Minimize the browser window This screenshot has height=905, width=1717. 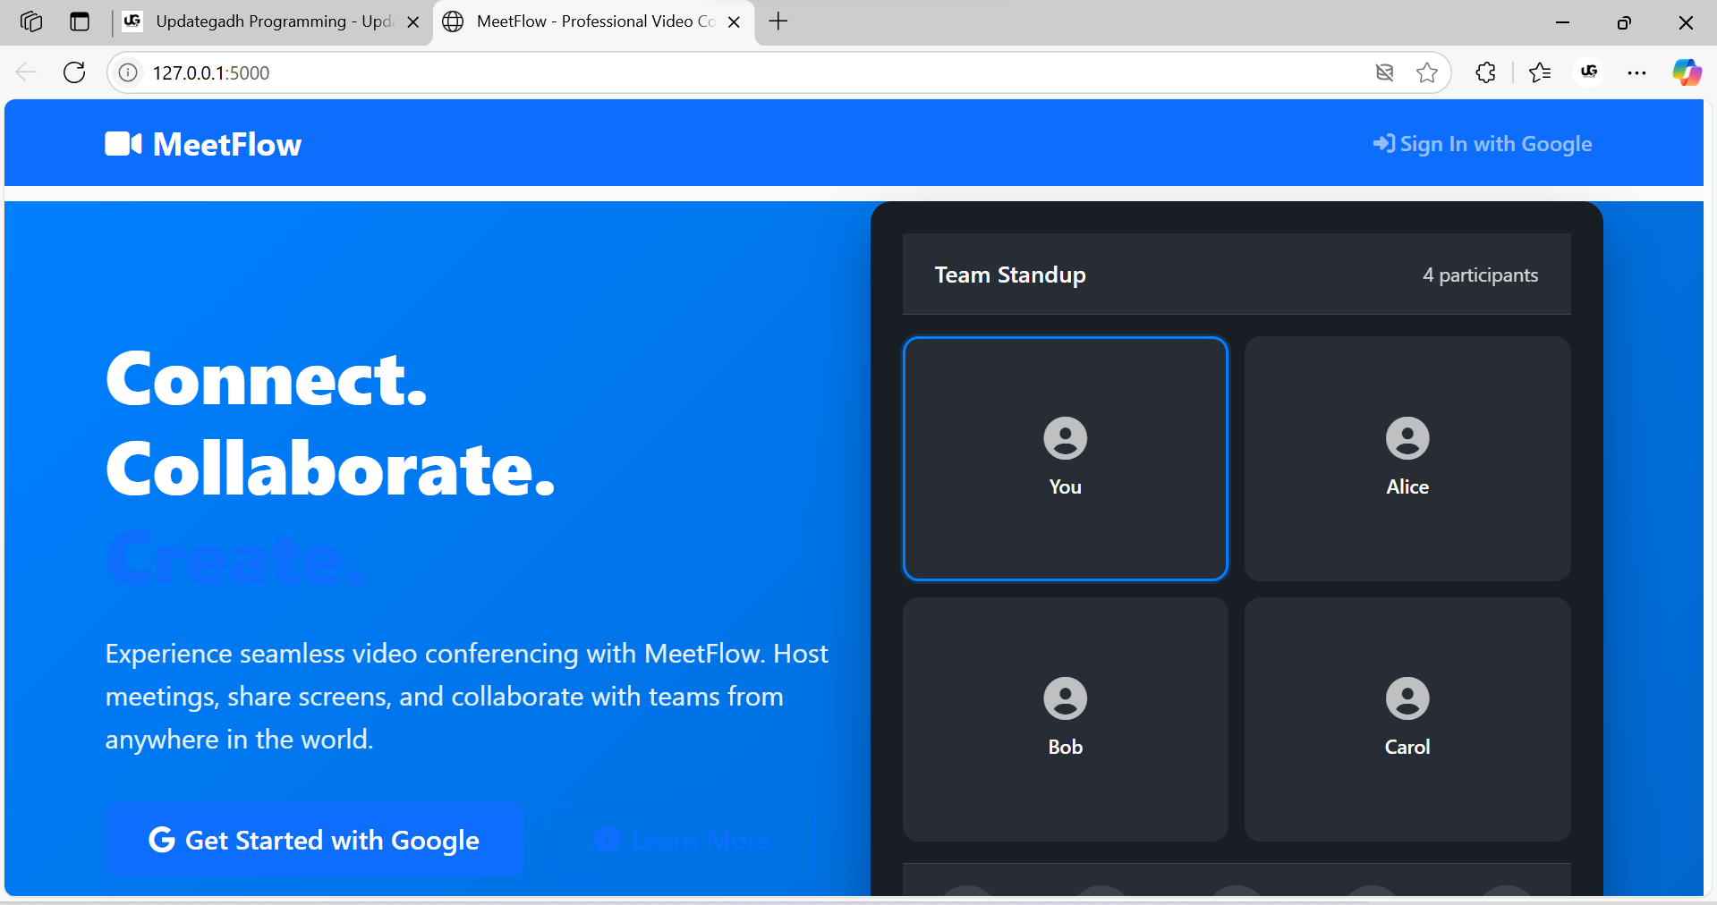[1563, 22]
